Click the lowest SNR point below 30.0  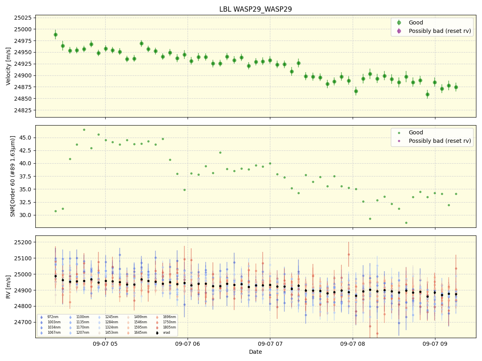click(406, 223)
